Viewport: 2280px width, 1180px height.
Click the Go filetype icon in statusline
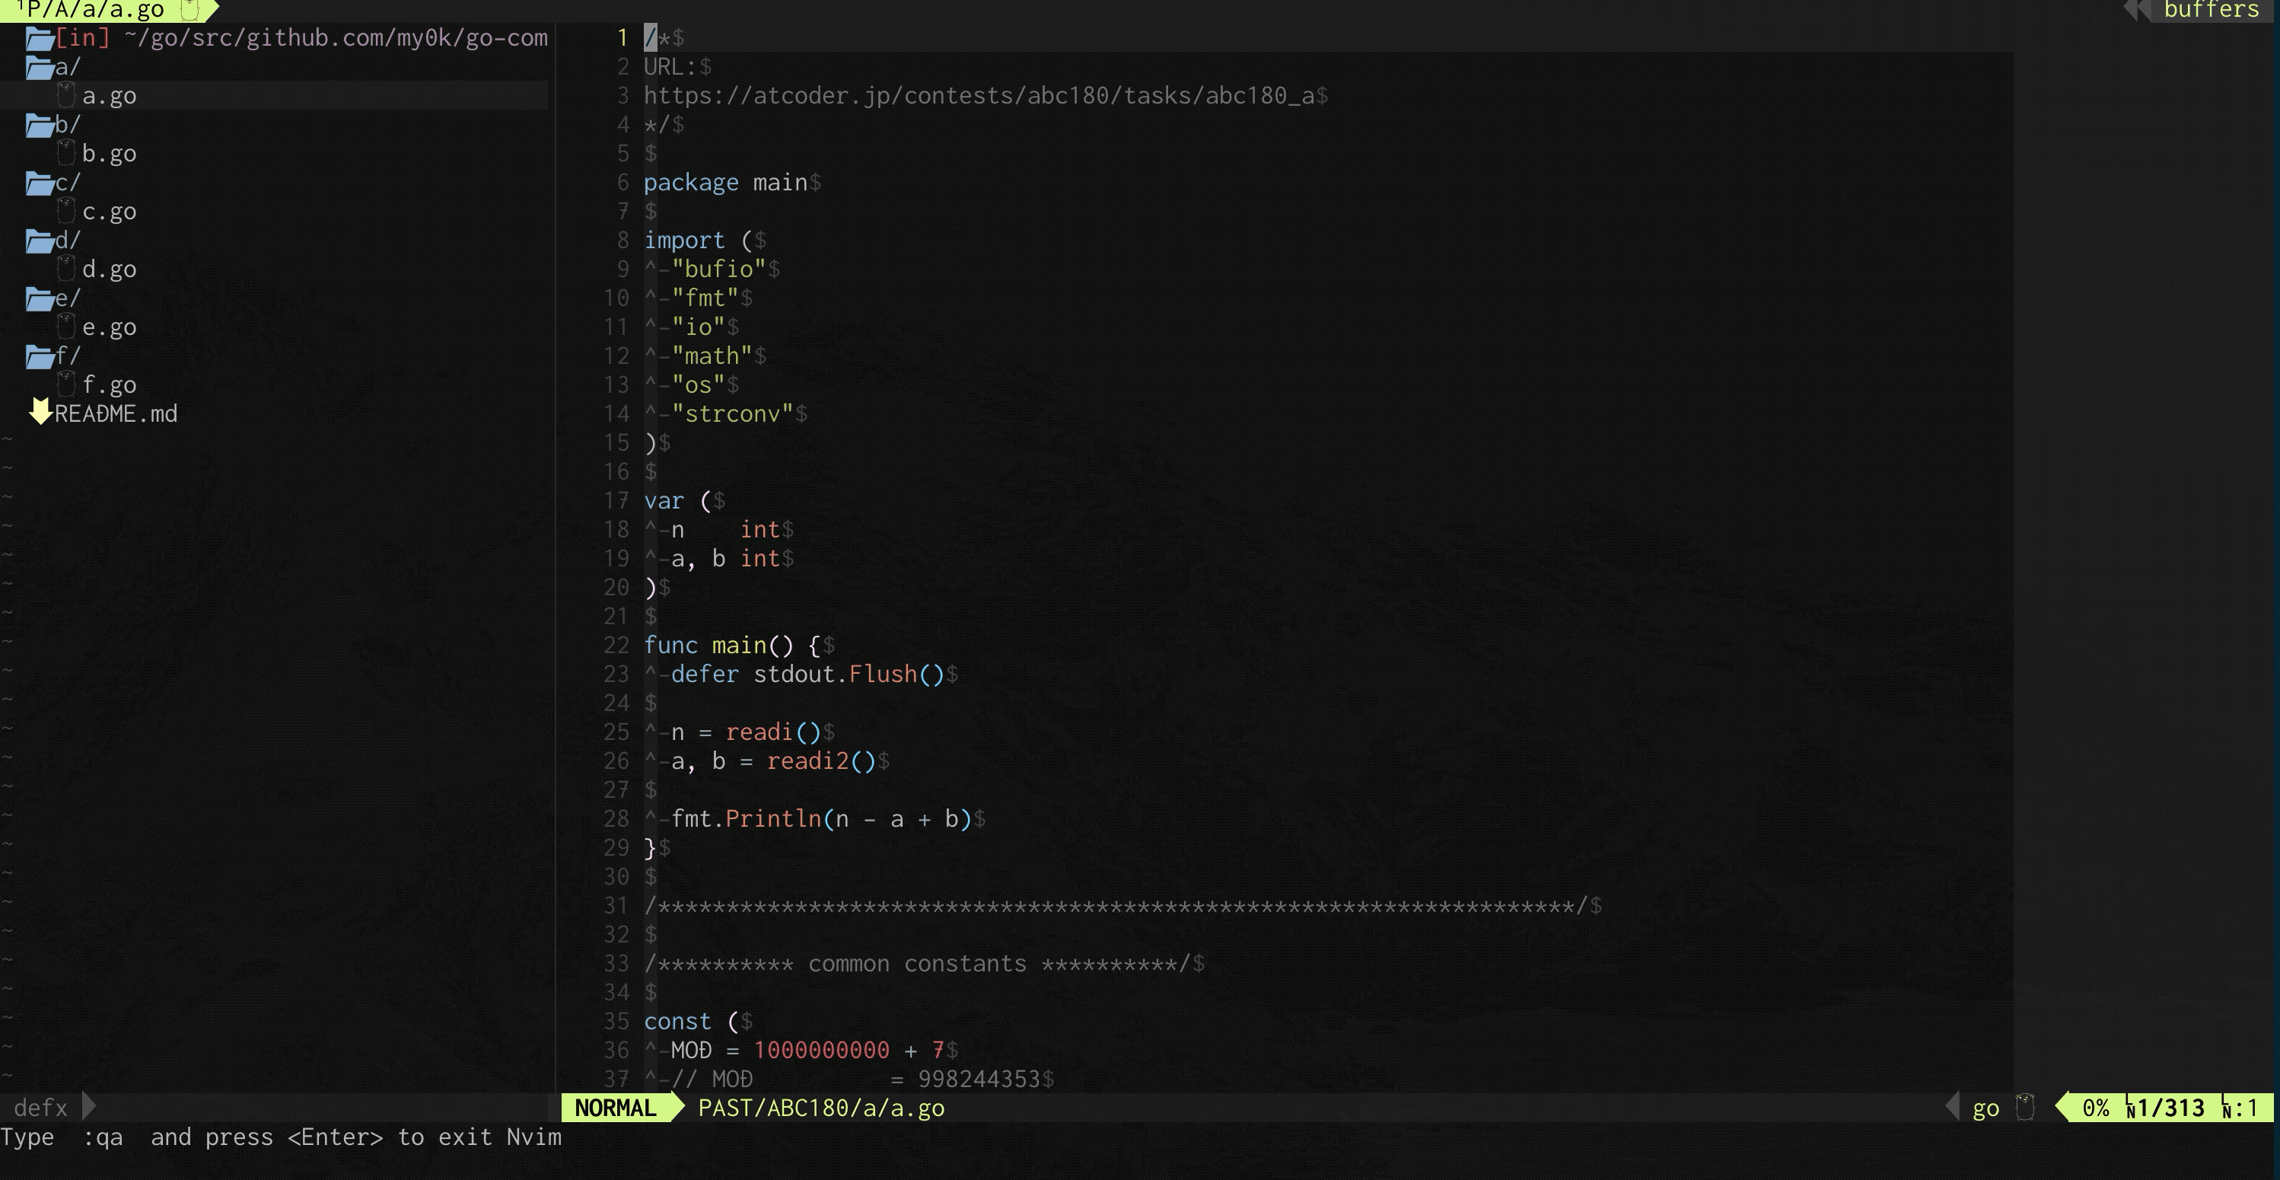pyautogui.click(x=2024, y=1108)
